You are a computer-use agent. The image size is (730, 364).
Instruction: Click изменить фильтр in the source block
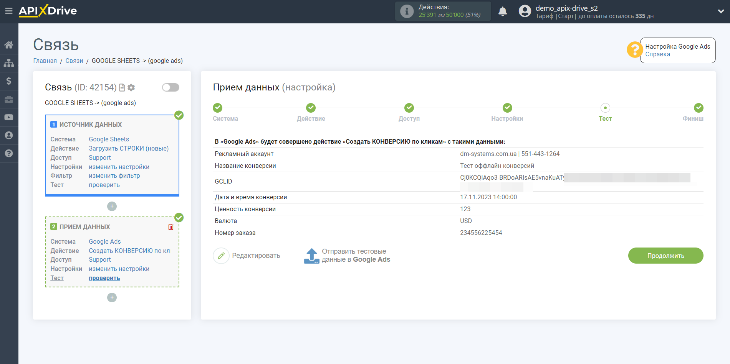(x=114, y=175)
